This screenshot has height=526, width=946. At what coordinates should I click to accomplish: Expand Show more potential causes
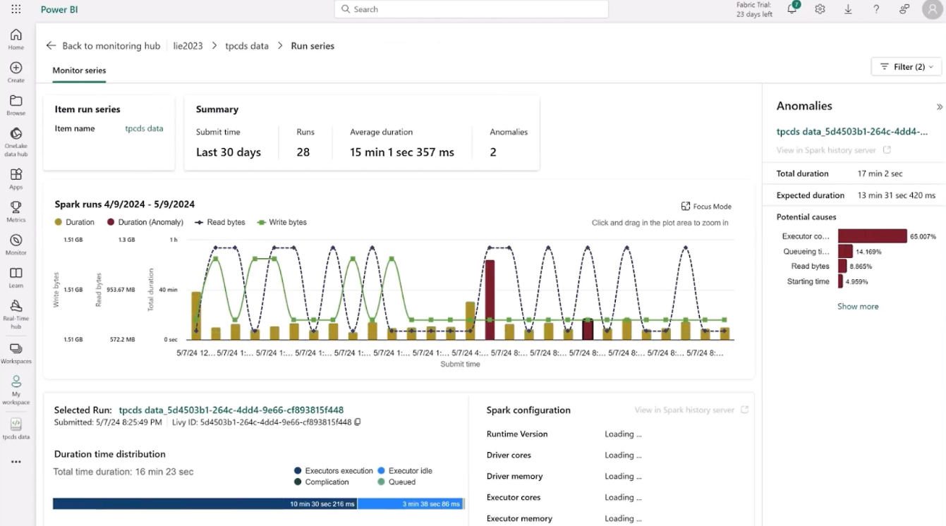(857, 307)
